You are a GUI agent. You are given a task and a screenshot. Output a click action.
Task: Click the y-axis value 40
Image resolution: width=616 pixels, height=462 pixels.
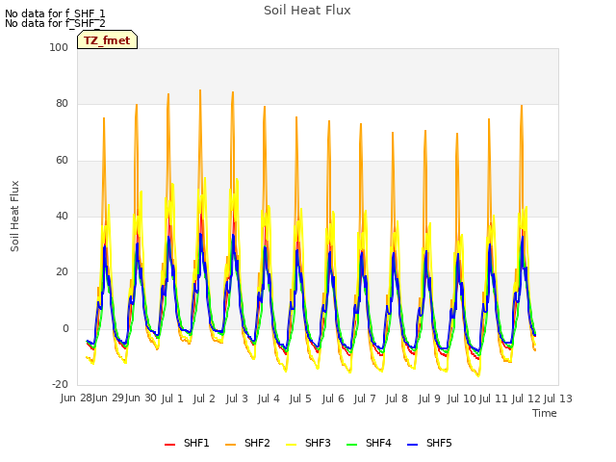62,216
